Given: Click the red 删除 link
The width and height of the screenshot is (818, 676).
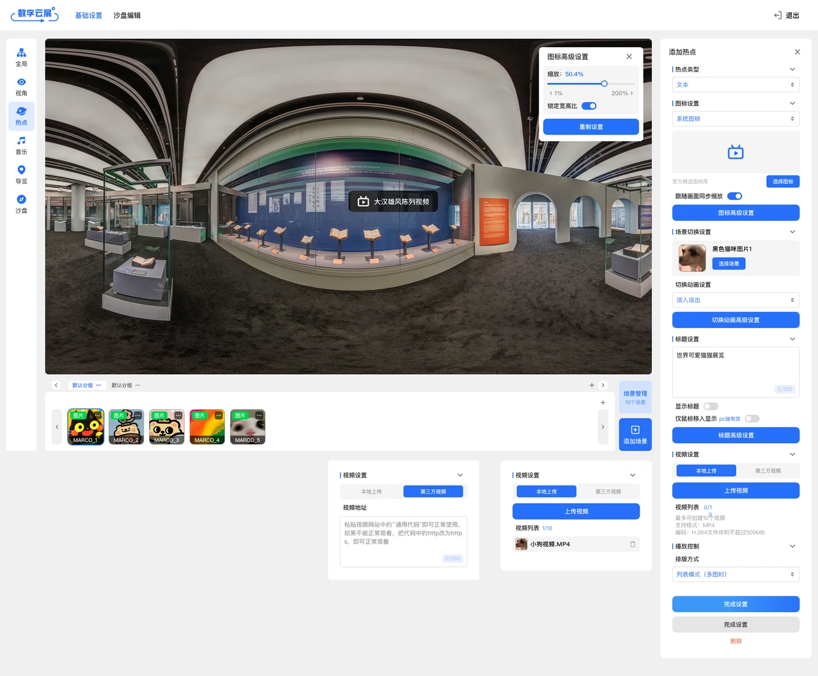Looking at the screenshot, I should click(736, 641).
